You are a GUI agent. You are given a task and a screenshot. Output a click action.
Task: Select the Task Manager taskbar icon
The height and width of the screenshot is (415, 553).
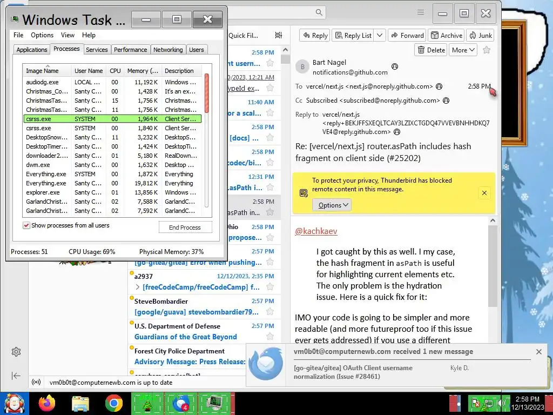(x=215, y=403)
